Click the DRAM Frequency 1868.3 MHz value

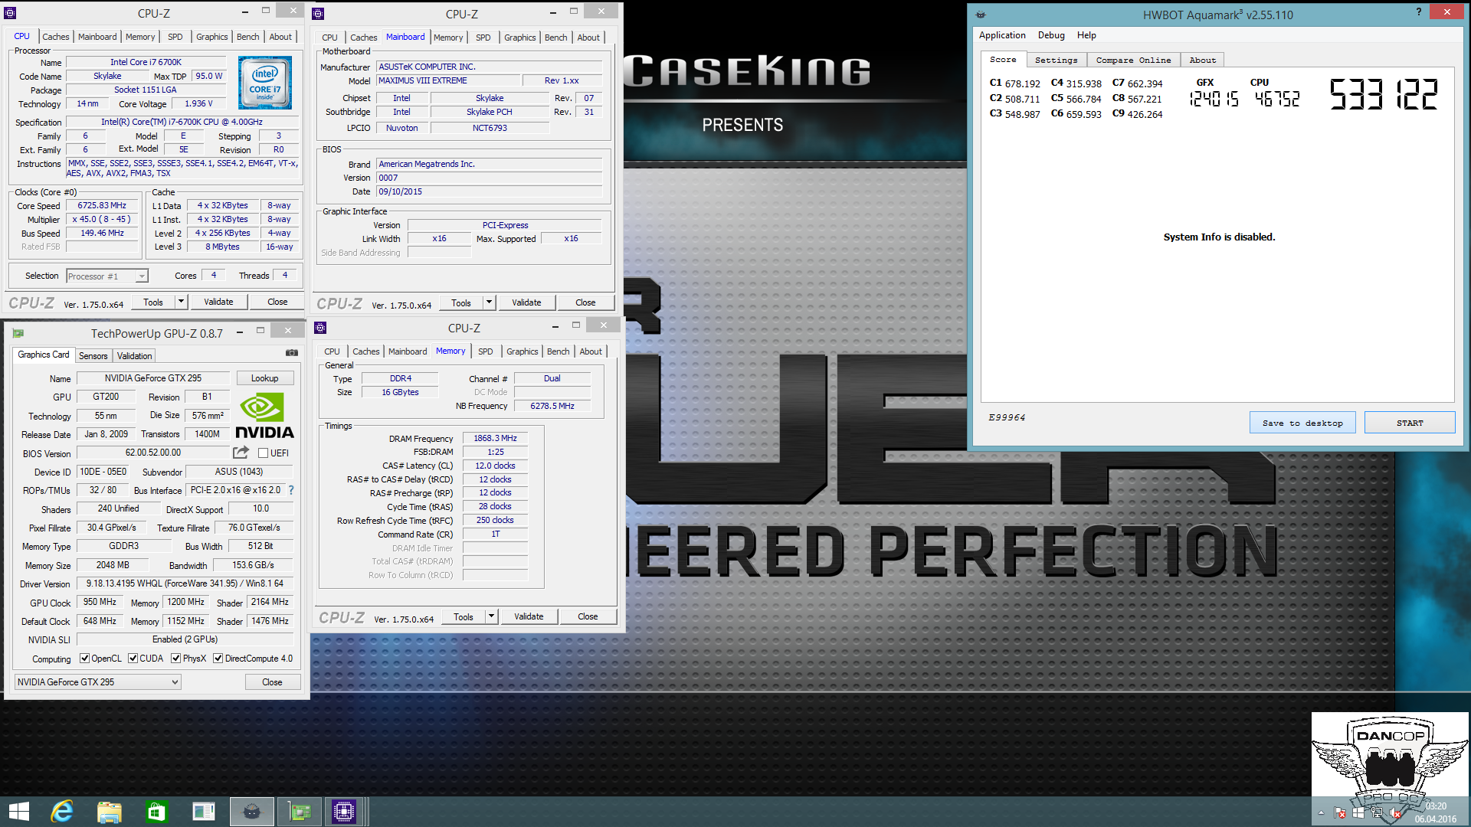tap(495, 439)
